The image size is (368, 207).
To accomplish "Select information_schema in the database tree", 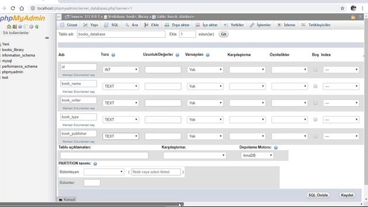I will [x=18, y=55].
